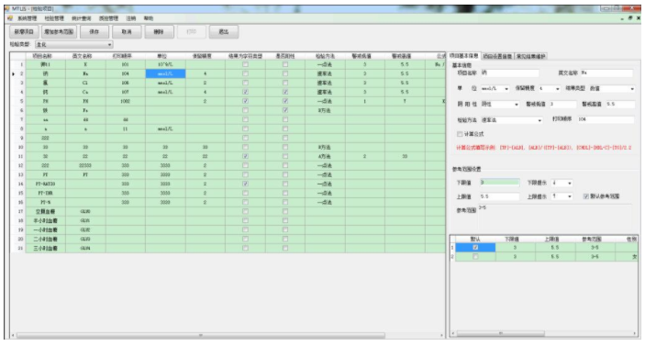Switch to the 项目基本信息 tab

click(x=463, y=56)
